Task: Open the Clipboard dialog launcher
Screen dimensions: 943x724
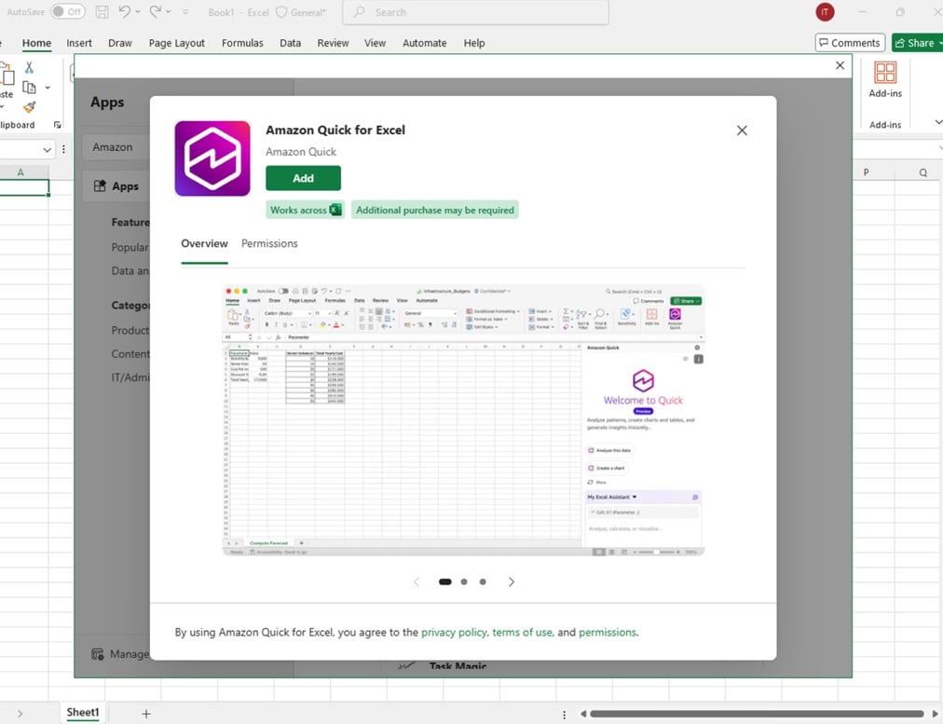Action: 57,125
